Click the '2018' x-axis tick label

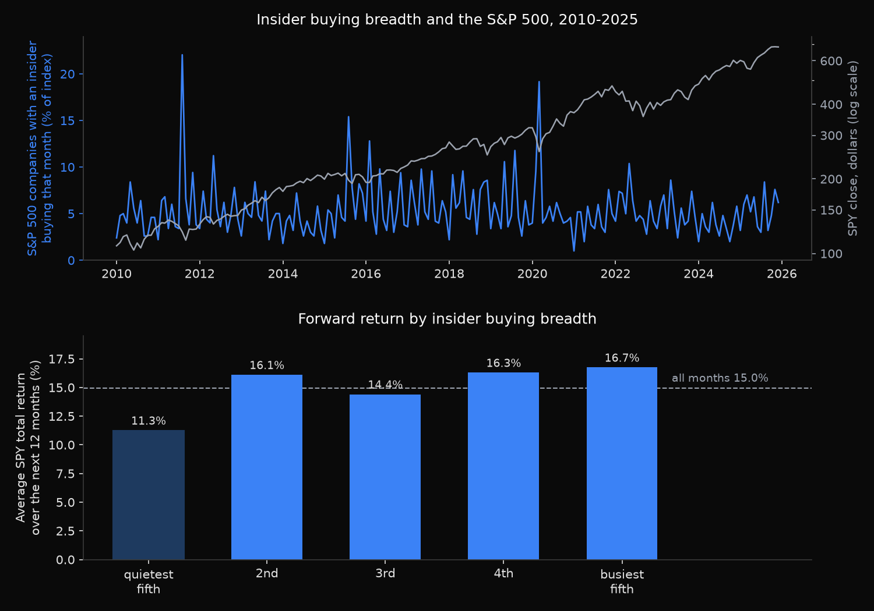(x=449, y=274)
